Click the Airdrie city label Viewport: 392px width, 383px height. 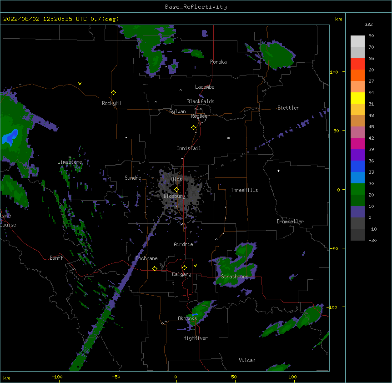183,244
